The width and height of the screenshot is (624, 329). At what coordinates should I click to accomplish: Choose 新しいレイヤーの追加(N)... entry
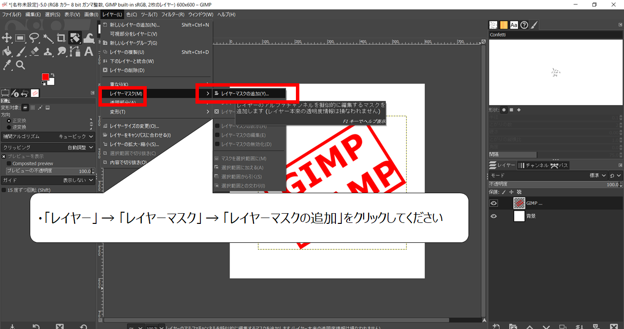click(156, 25)
